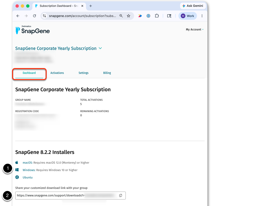
Task: Open the Extensions puzzle icon
Action: tap(157, 16)
